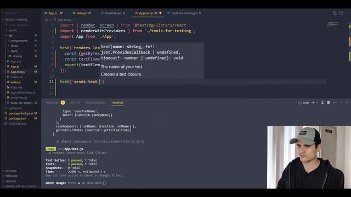Open README.md in the explorer
This screenshot has height=197, width=351.
tap(17, 124)
